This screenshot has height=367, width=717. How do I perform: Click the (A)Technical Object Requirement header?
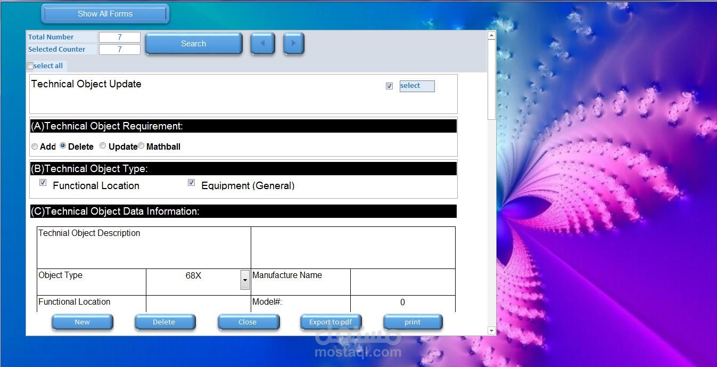coord(243,126)
